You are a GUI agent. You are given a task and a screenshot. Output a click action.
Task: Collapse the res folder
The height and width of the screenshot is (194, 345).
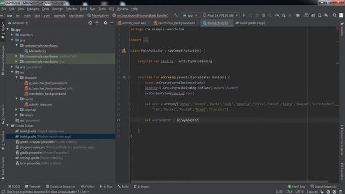(x=12, y=72)
